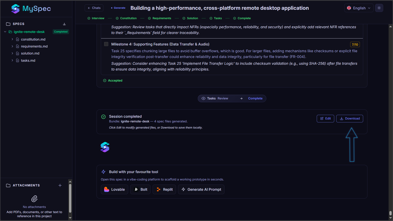Click the MySpec logo icon

point(15,9)
